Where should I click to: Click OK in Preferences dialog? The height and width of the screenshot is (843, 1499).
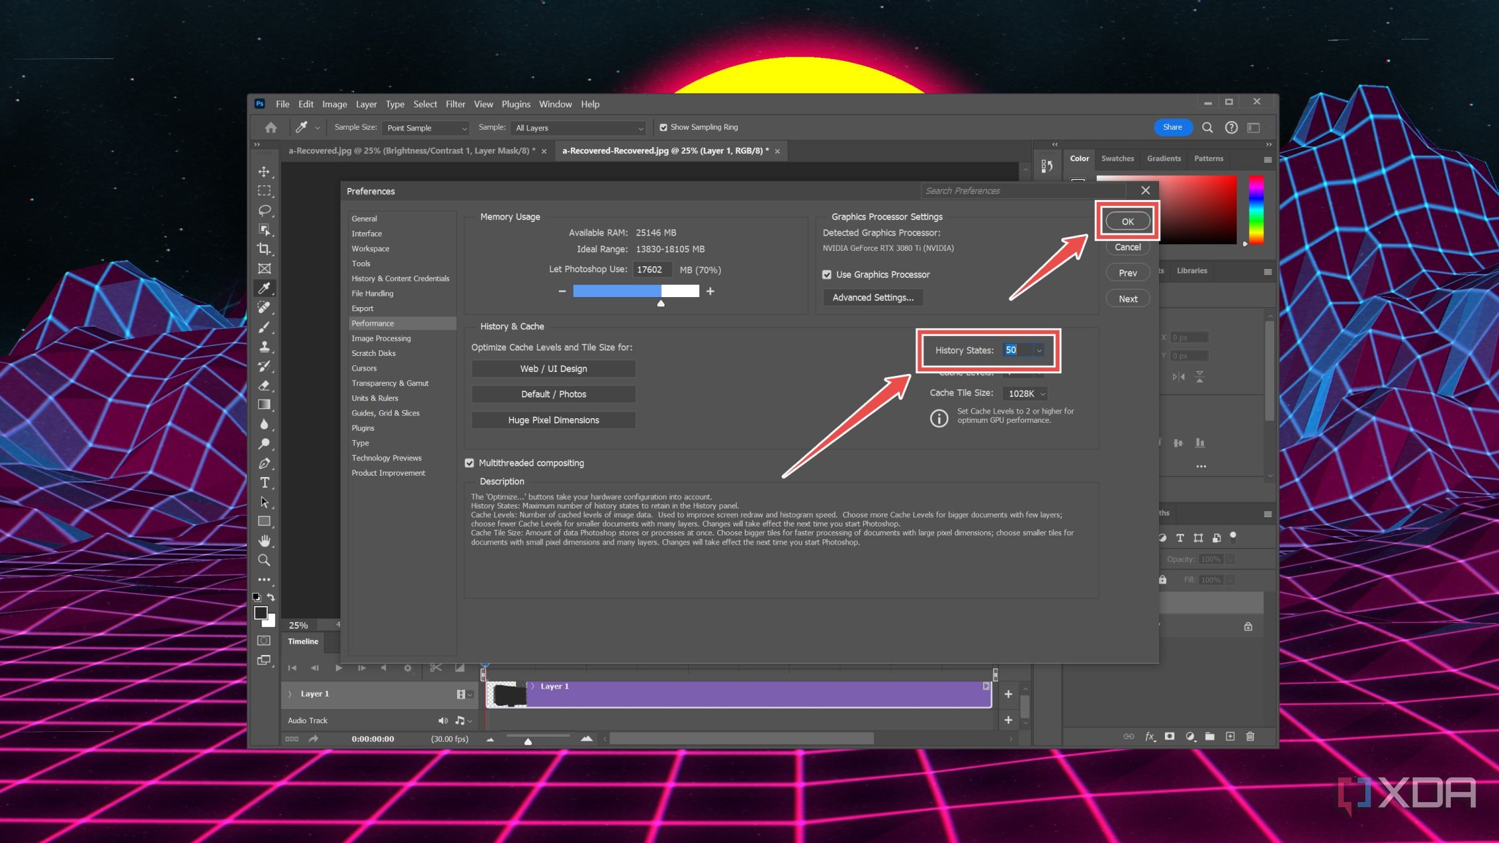pyautogui.click(x=1128, y=221)
